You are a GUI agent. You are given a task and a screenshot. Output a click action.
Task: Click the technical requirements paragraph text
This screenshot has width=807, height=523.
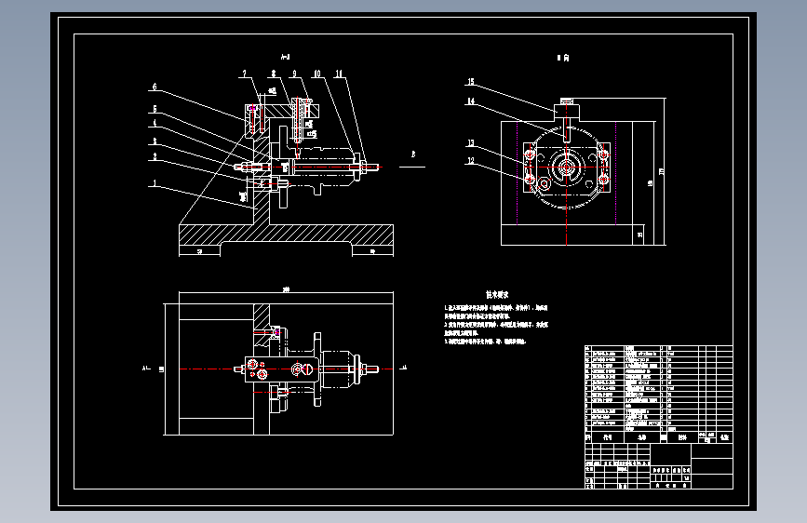tap(496, 324)
